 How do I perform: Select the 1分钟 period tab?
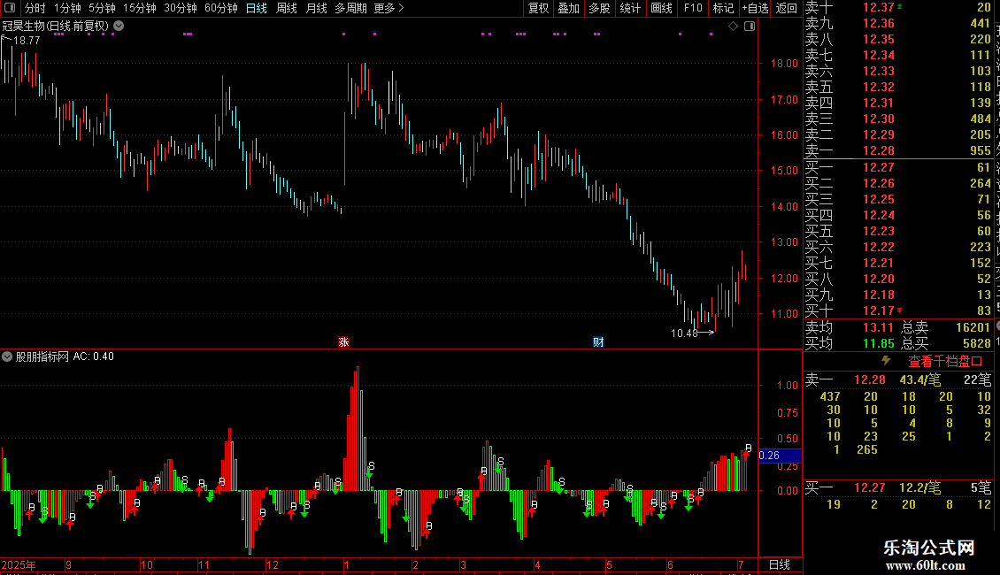point(67,8)
